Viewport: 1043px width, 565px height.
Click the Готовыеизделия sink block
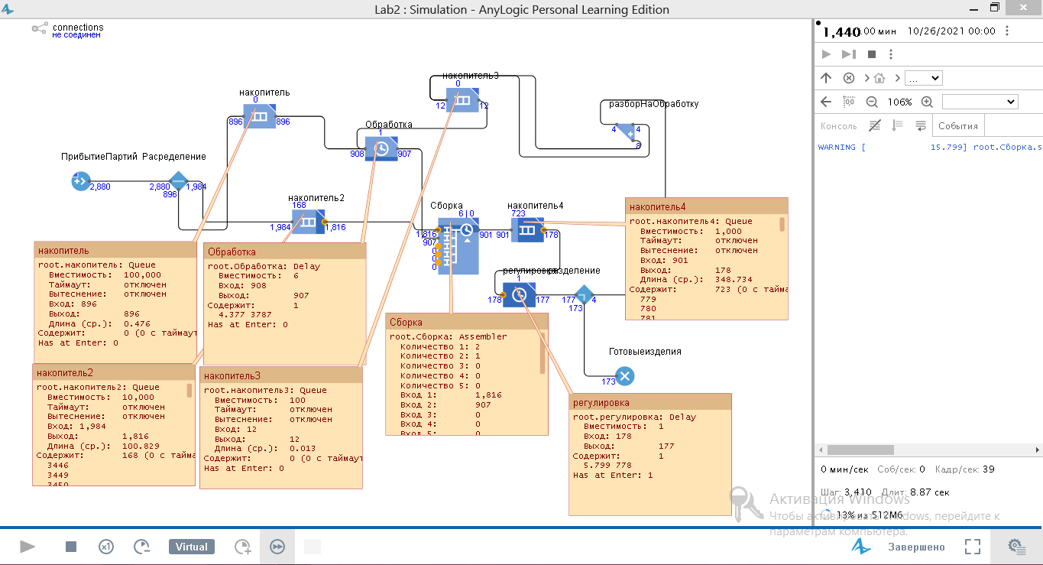click(x=625, y=376)
